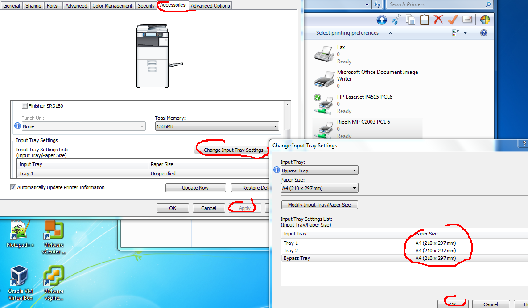Switch to the Sharing tab
The image size is (528, 308).
tap(33, 6)
